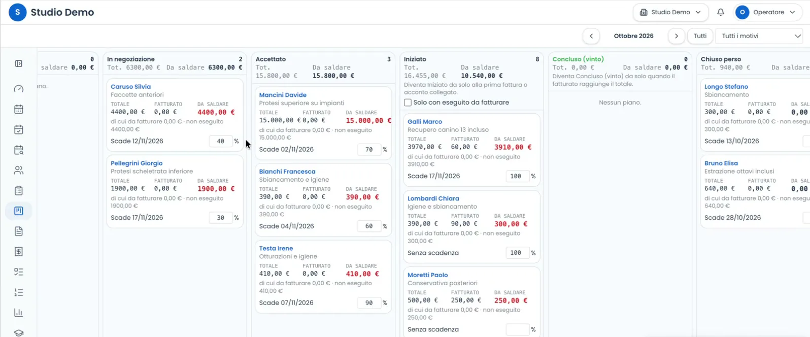Open Lombardi Chiara patient link
Screen dimensions: 810x337
point(433,198)
